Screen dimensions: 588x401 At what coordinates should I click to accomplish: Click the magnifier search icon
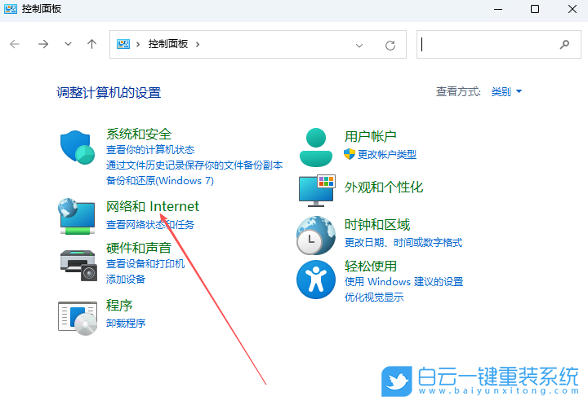click(x=564, y=45)
